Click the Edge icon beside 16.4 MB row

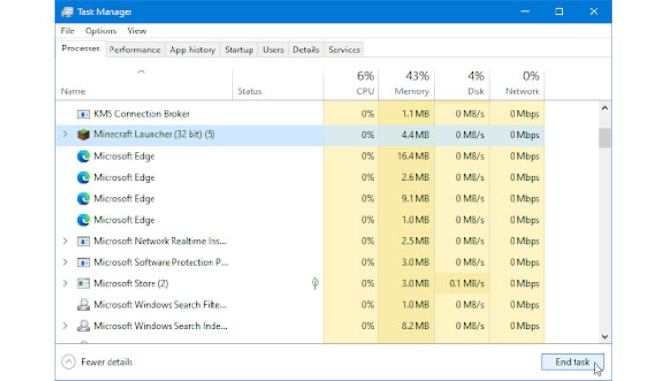[84, 156]
